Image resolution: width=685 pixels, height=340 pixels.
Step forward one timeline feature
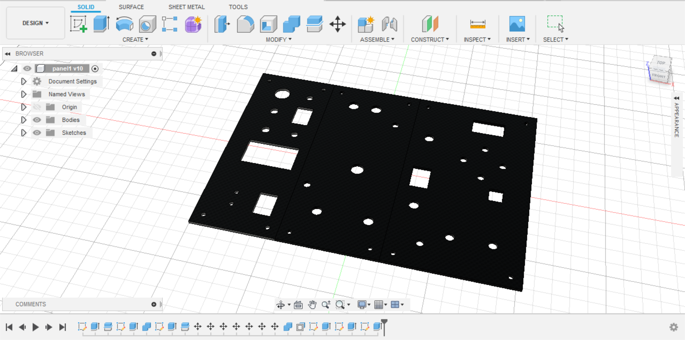pos(49,327)
